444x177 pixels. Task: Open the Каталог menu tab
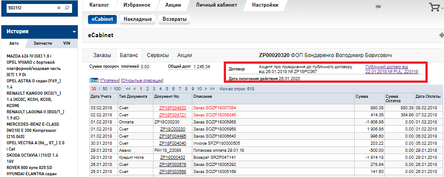click(x=99, y=5)
